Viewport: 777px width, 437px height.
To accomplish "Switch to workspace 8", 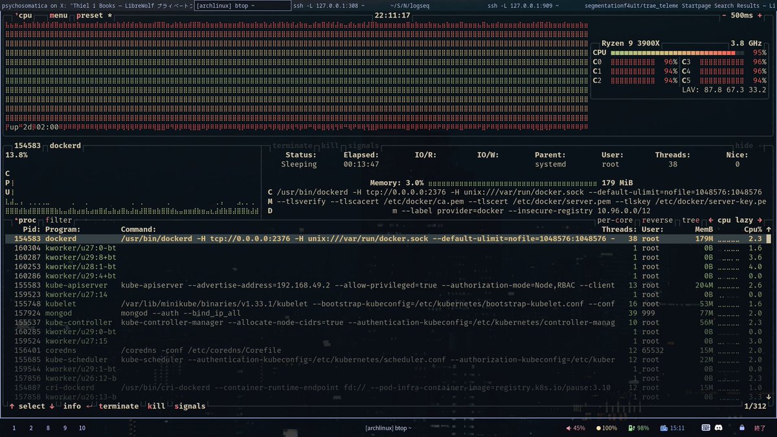I will coord(47,428).
